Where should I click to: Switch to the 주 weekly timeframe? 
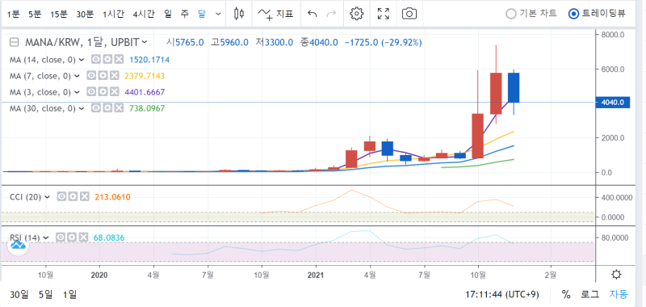click(185, 14)
